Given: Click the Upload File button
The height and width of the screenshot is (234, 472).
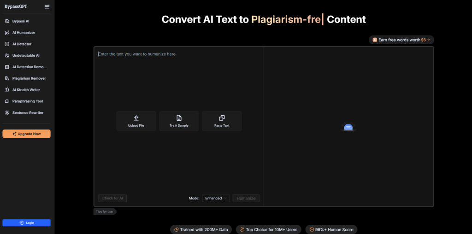Looking at the screenshot, I should coord(136,121).
